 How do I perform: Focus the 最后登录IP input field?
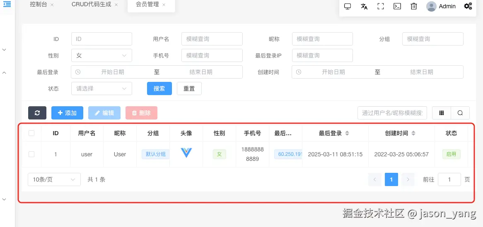pyautogui.click(x=322, y=55)
